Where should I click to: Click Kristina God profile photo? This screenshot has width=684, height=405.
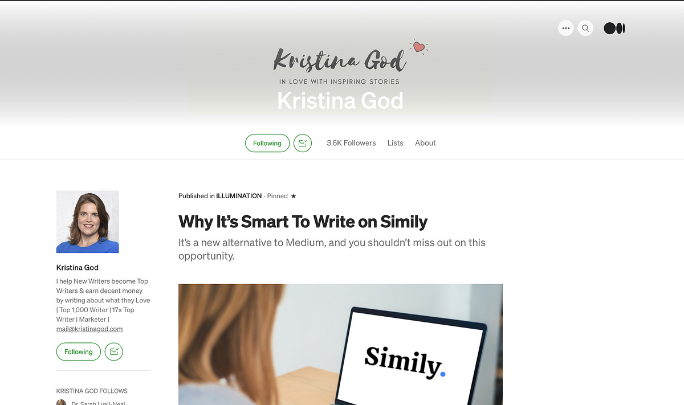coord(87,222)
